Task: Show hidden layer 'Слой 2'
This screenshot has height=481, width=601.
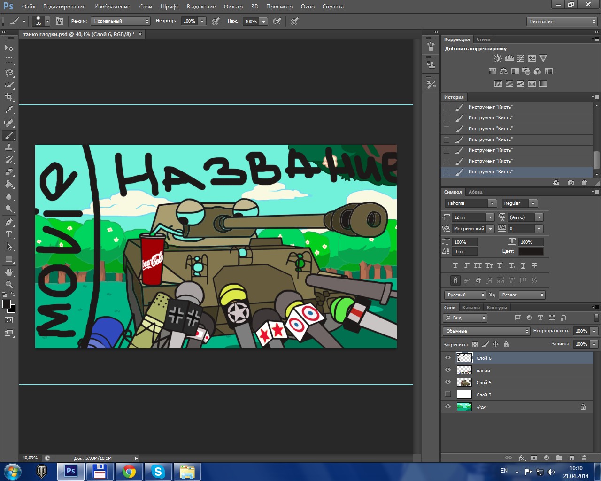Action: coord(447,395)
